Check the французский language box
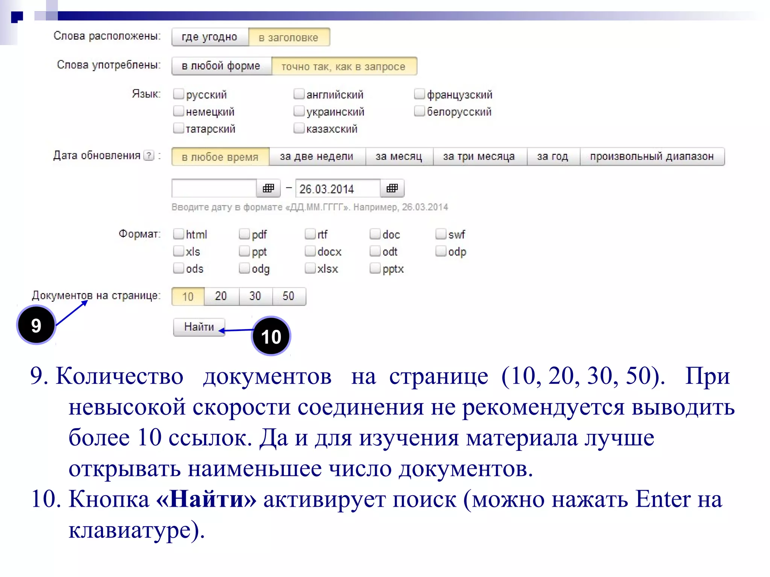 tap(419, 94)
